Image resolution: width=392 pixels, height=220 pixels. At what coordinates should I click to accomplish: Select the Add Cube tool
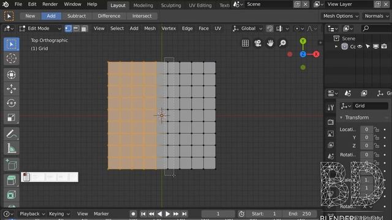11,164
